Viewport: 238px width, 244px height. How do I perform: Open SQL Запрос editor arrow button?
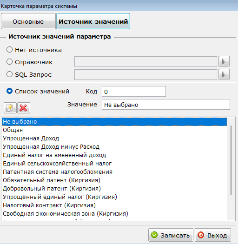pyautogui.click(x=224, y=74)
